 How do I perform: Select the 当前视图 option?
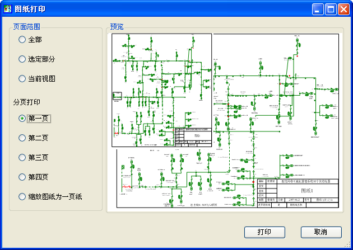coord(22,79)
